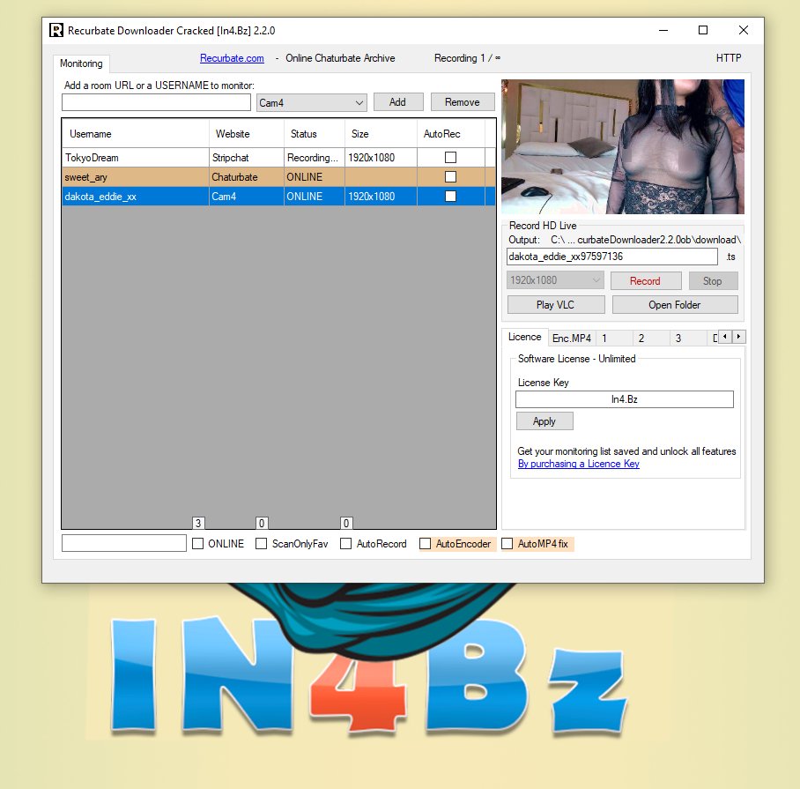This screenshot has height=789, width=800.
Task: Click the Recording 1 / ∞ counter
Action: pos(467,58)
